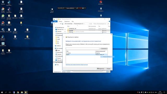Viewport: 167px width, 94px height.
Task: Open the red Bandicam desktop shortcut
Action: pos(3,23)
